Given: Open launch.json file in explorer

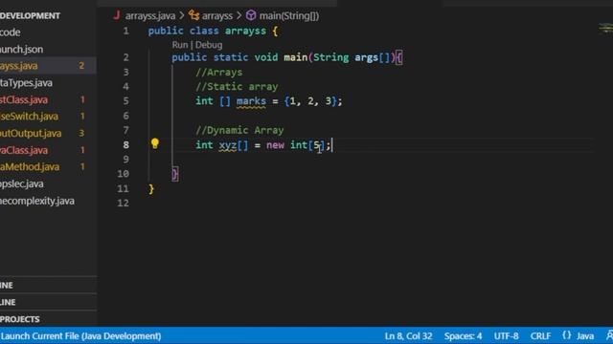Looking at the screenshot, I should click(49, 49).
